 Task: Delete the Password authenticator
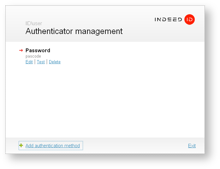[x=55, y=62]
